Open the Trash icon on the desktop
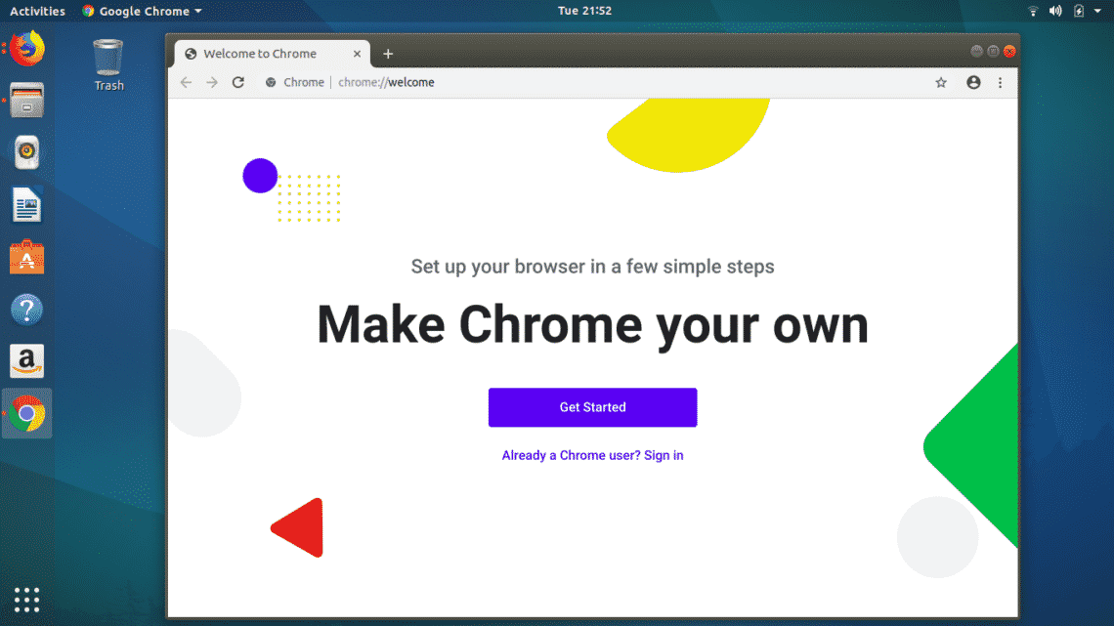Screen dimensions: 1114x626 point(108,65)
